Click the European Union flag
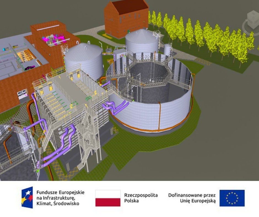 point(232,198)
